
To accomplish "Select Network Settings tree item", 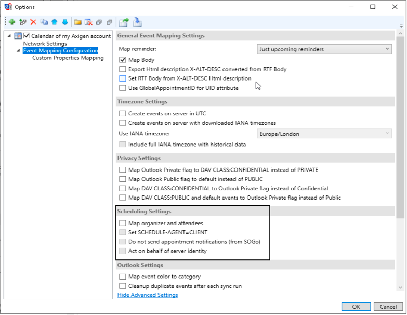I will tap(45, 44).
